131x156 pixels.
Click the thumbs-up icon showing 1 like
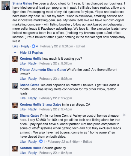(41, 141)
